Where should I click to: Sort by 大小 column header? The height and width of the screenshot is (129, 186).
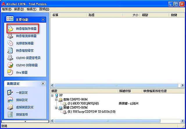click(x=131, y=15)
